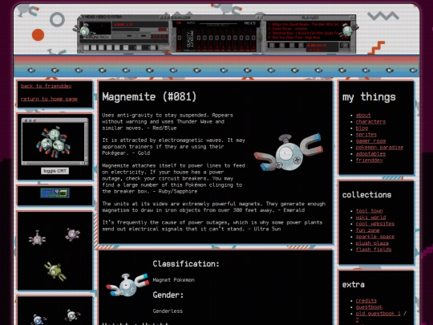Open the guestbook link
Viewport: 433px width, 325px height.
pyautogui.click(x=369, y=307)
